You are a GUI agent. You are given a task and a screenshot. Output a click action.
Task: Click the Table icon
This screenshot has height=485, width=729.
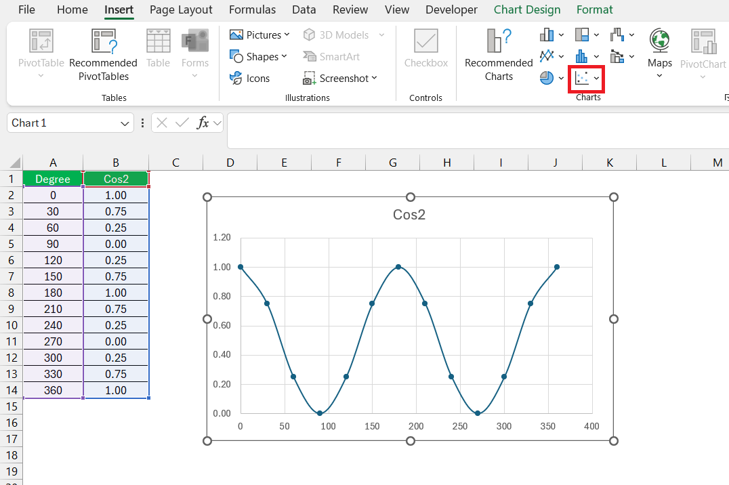coord(158,41)
